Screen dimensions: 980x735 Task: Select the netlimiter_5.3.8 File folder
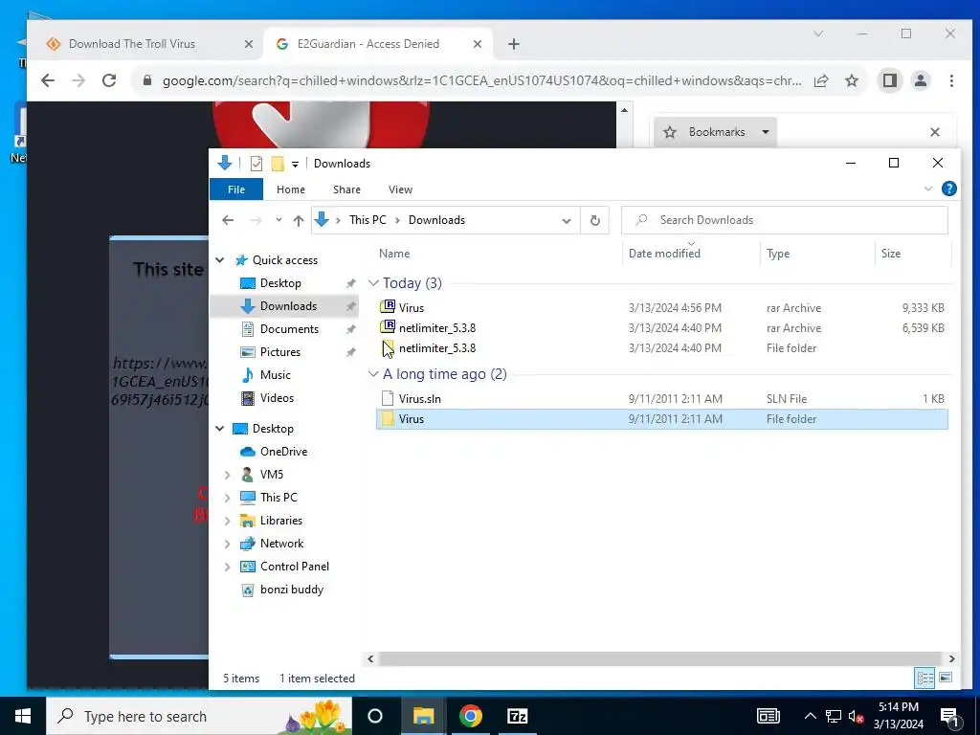click(662, 348)
